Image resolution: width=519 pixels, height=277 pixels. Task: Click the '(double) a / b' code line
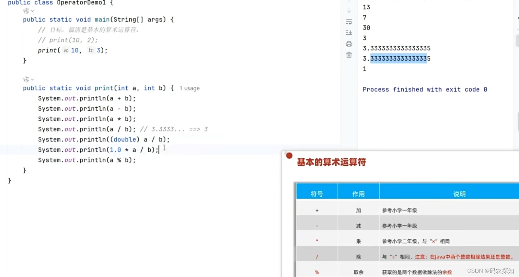point(104,140)
